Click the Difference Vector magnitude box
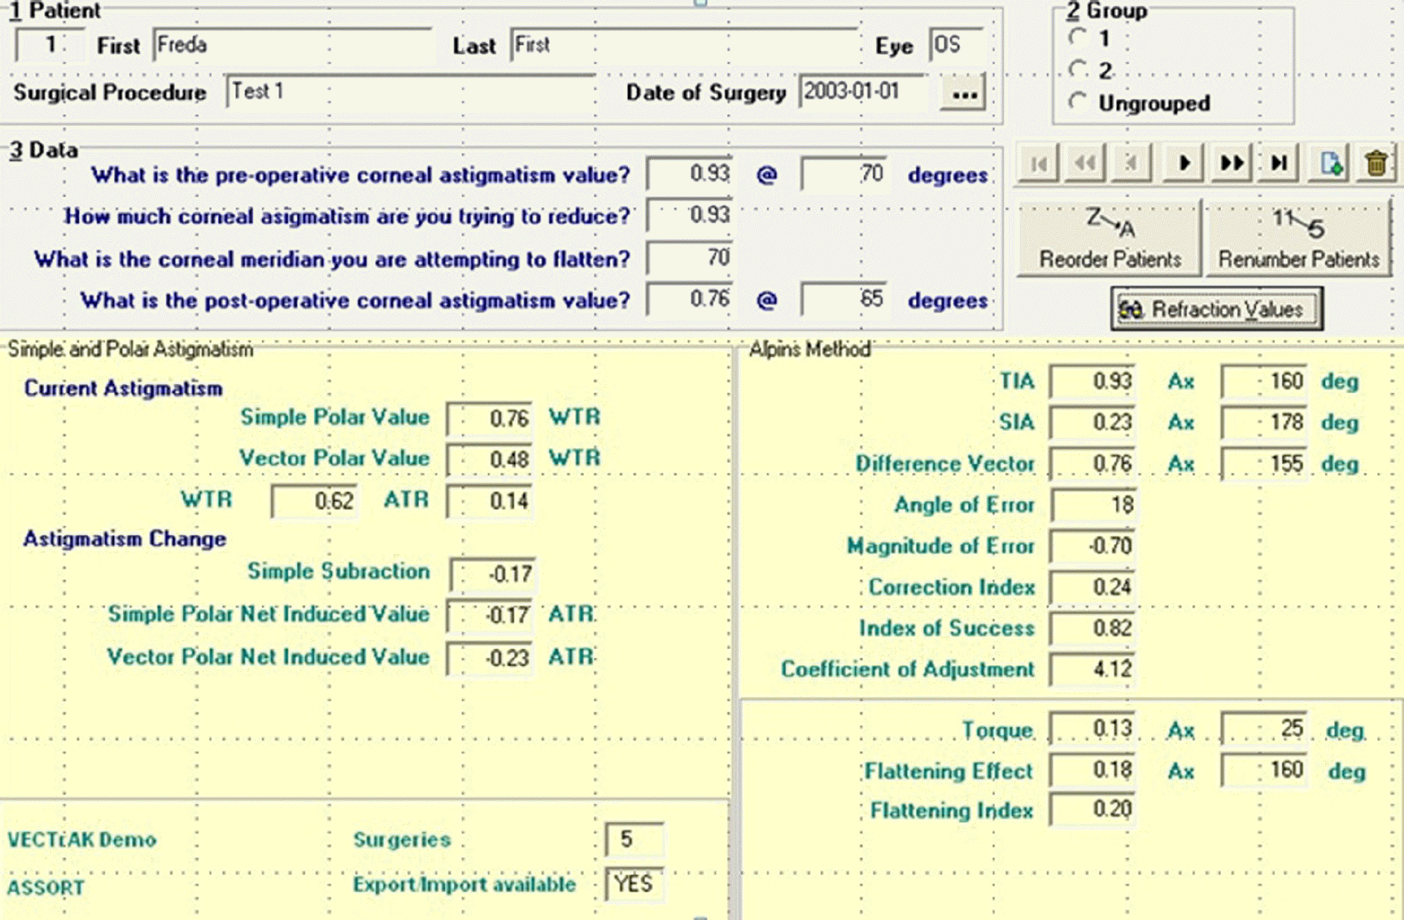 [x=1093, y=464]
